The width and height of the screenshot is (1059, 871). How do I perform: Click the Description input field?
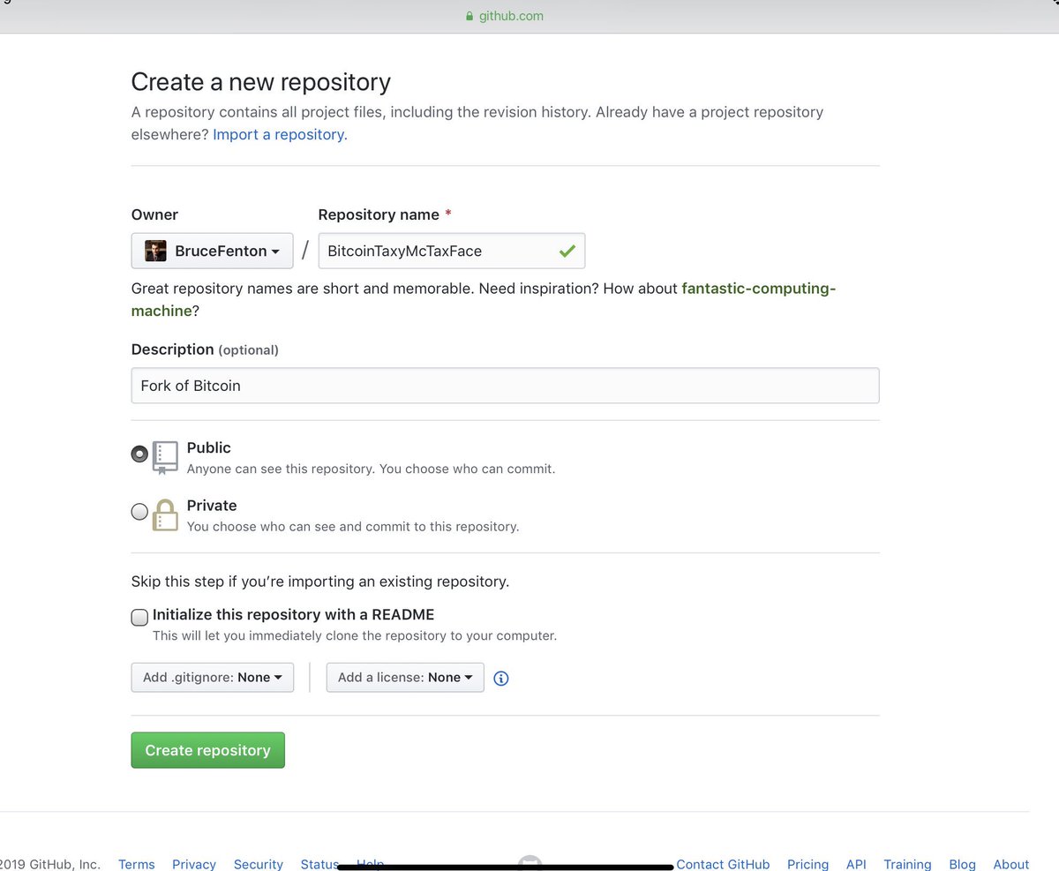[505, 386]
